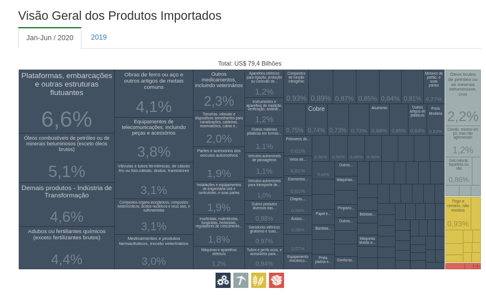Click the wheat agriculture legend icon
This screenshot has width=486, height=297.
pyautogui.click(x=259, y=280)
